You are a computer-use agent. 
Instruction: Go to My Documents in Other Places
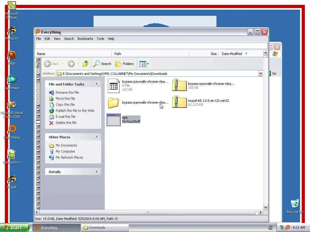(x=66, y=145)
